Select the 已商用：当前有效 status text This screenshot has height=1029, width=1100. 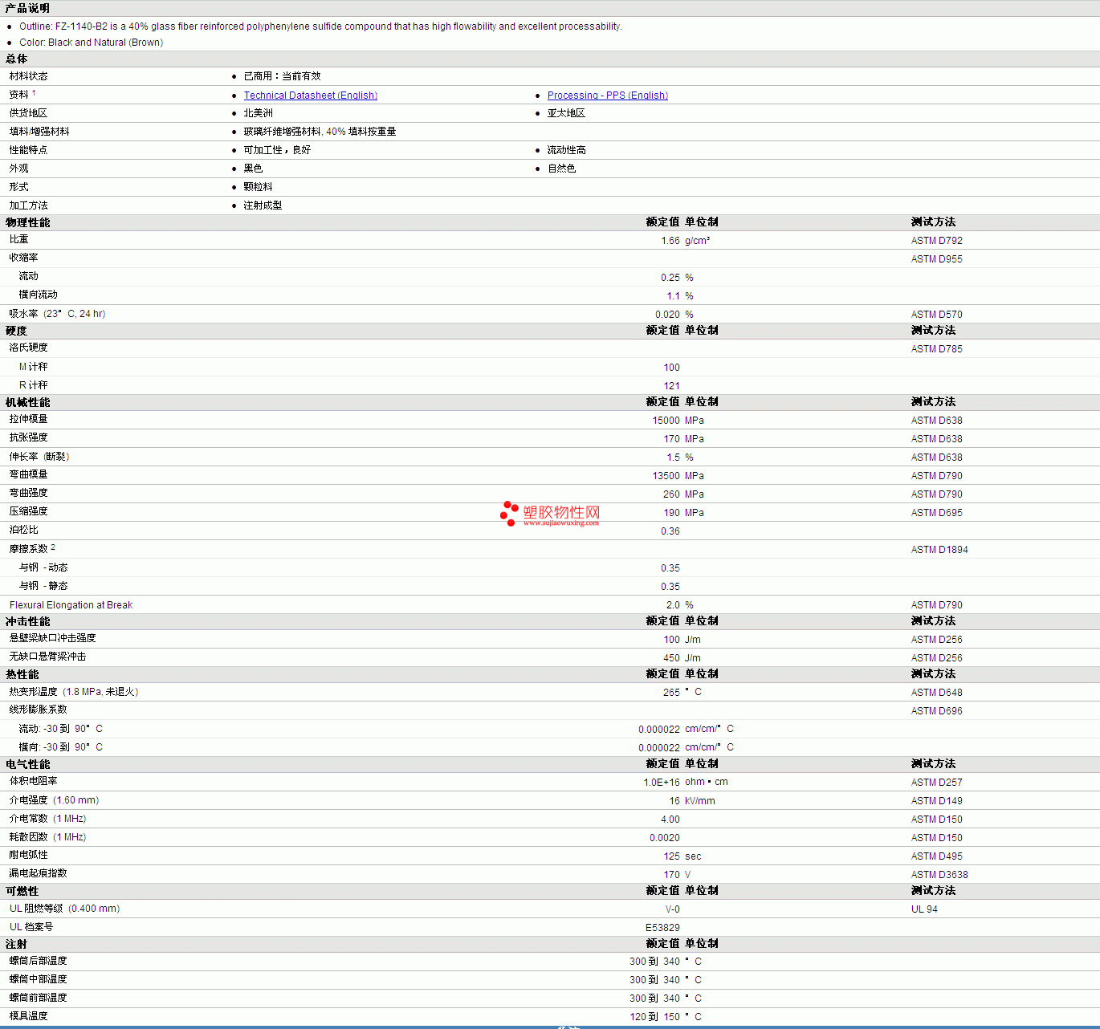pyautogui.click(x=282, y=76)
